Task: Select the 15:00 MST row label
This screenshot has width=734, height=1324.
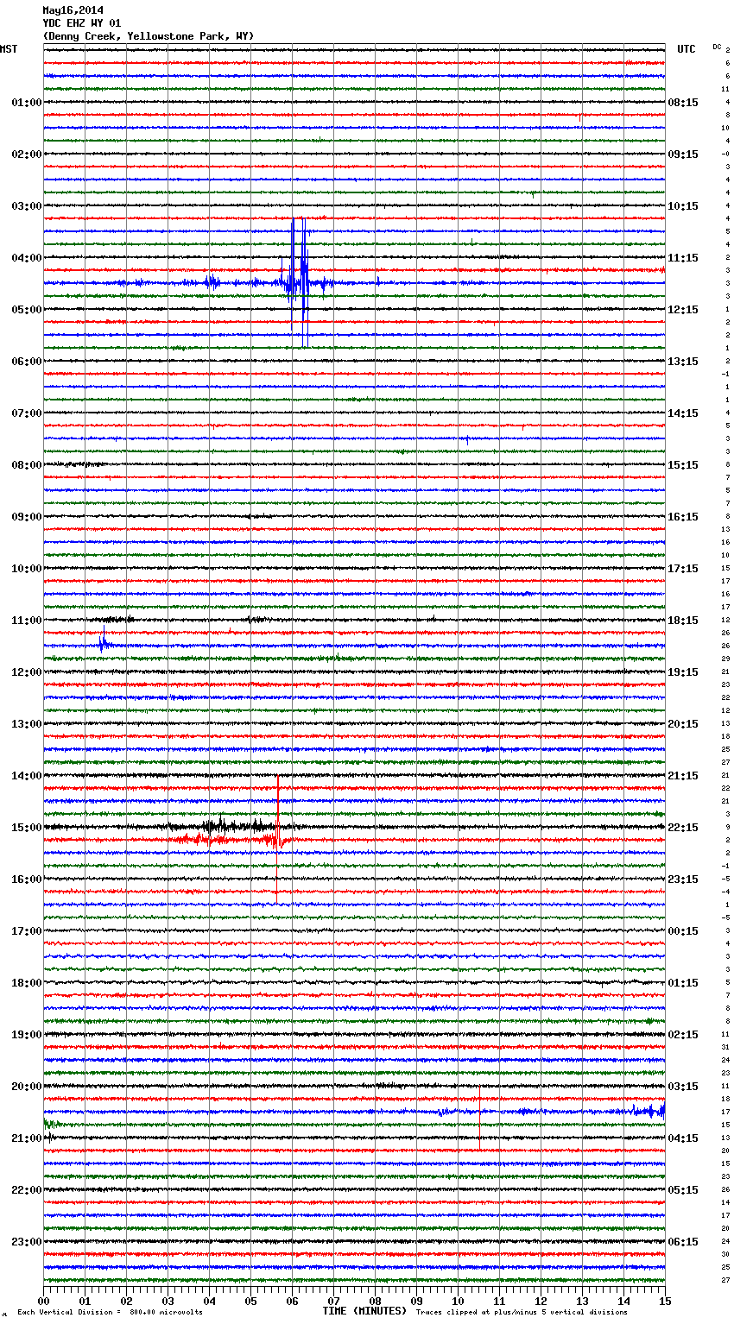Action: (x=27, y=827)
